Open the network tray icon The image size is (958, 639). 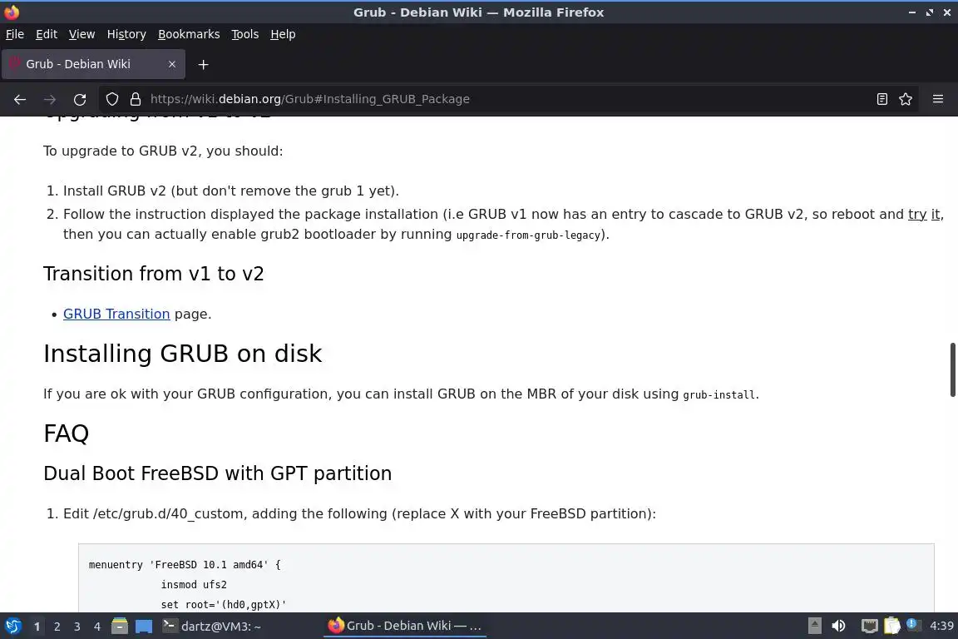click(x=869, y=627)
